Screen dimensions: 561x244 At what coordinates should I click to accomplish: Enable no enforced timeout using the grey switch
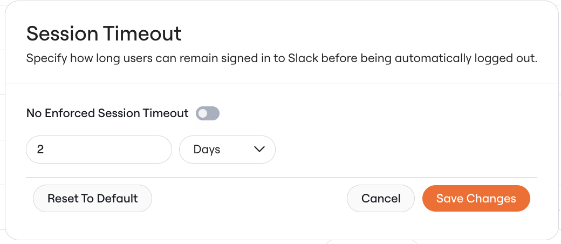tap(208, 113)
